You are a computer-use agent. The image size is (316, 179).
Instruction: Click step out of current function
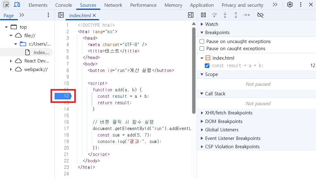point(236,15)
